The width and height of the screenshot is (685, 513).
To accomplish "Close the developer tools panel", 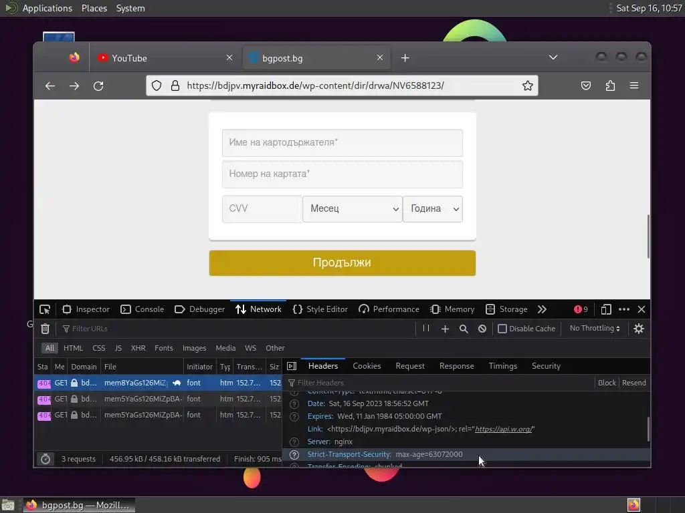I will (642, 309).
